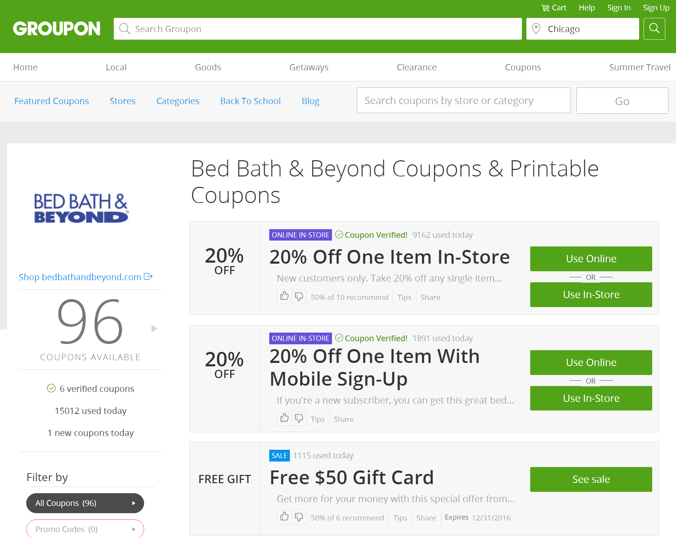
Task: Click the Groupon logo
Action: pos(57,29)
